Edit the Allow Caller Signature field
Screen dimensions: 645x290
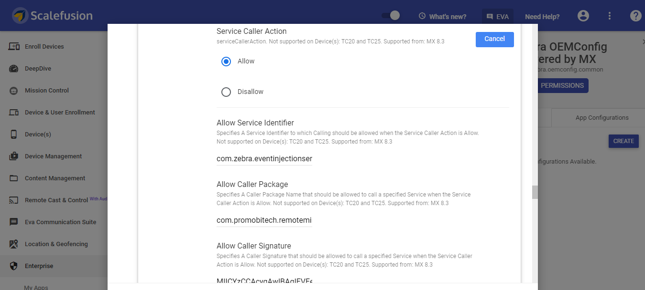tap(264, 281)
